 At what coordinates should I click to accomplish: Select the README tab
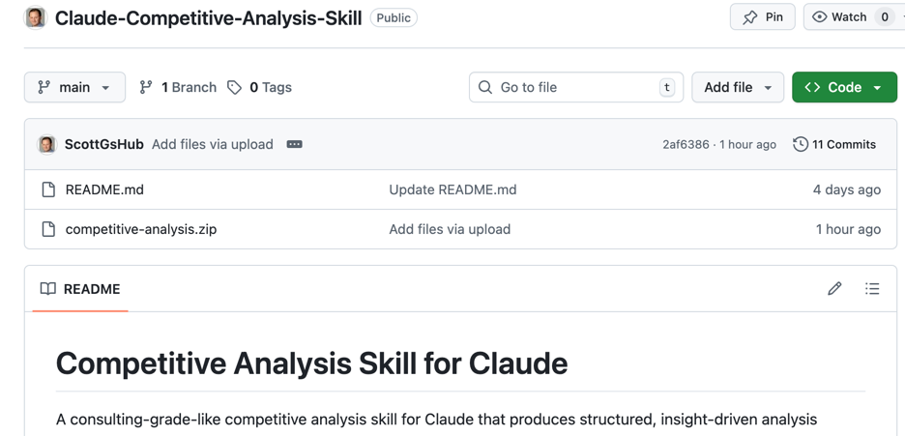pos(80,289)
